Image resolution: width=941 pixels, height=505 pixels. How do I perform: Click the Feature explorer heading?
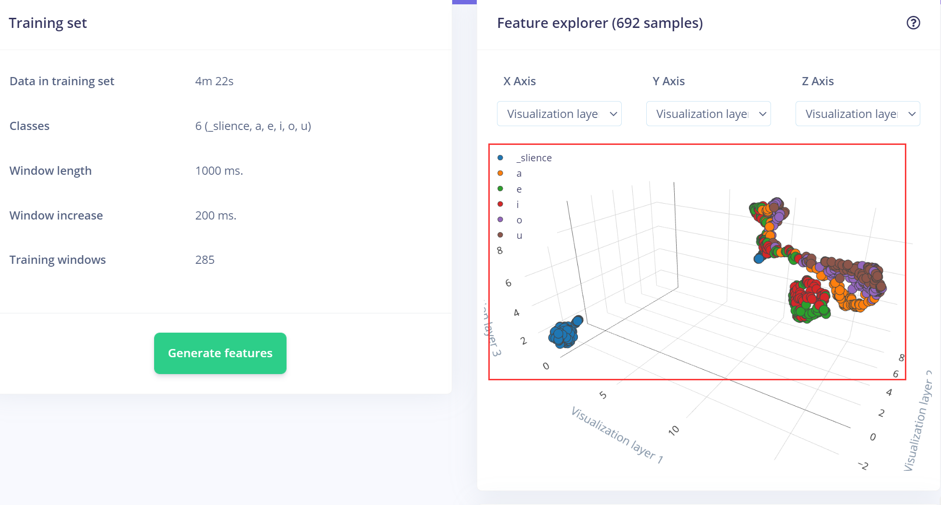point(600,23)
